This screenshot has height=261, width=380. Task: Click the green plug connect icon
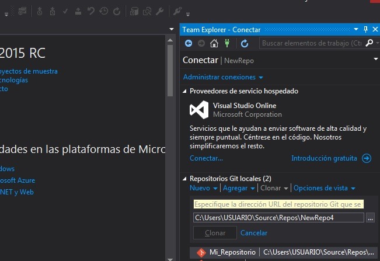pos(227,43)
